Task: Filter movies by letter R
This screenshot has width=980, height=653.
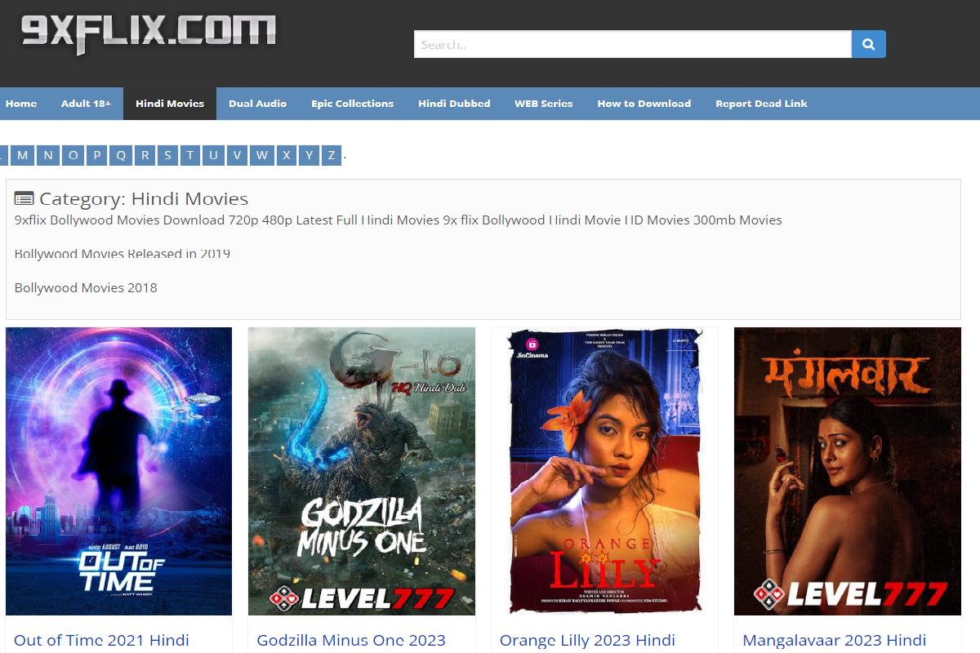Action: click(145, 155)
